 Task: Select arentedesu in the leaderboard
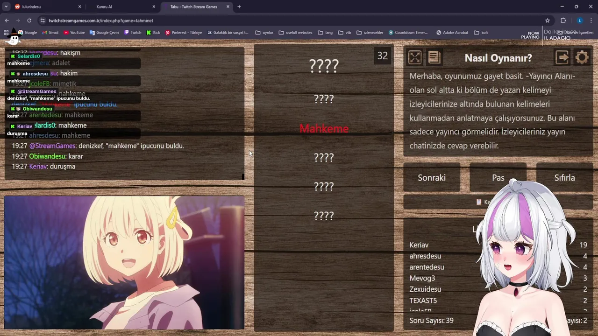coord(427,267)
